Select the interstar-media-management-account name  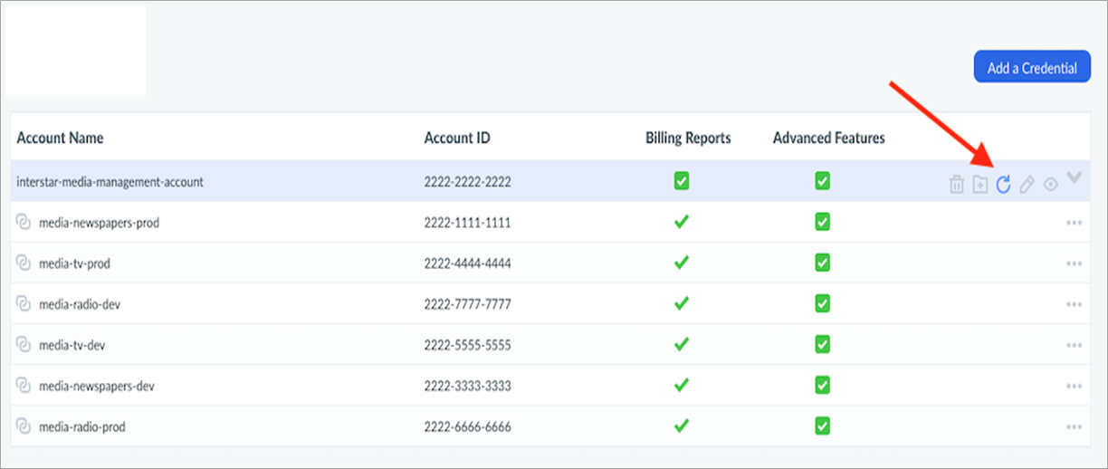click(x=110, y=182)
